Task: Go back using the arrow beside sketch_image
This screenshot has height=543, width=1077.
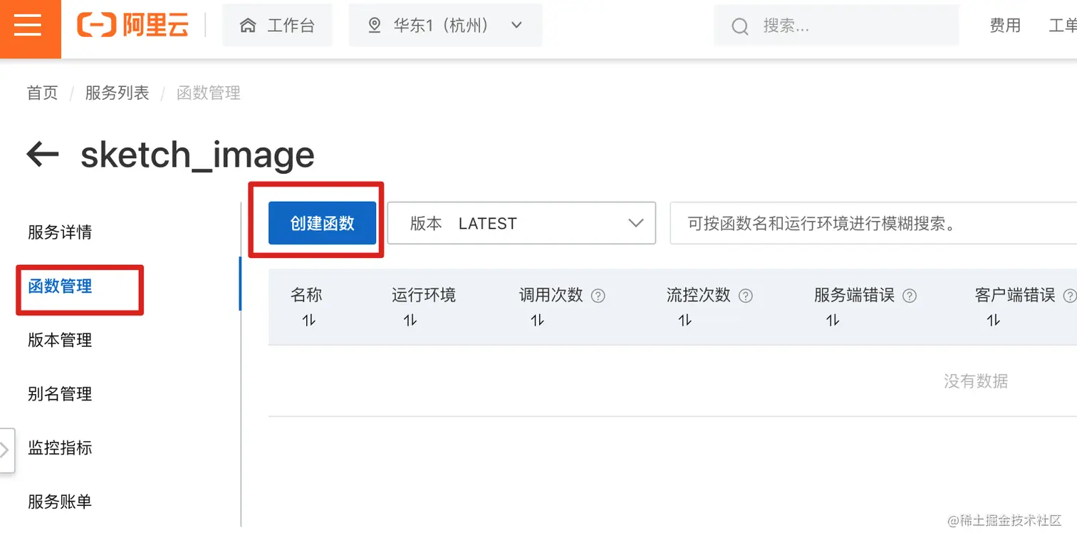Action: click(x=42, y=154)
